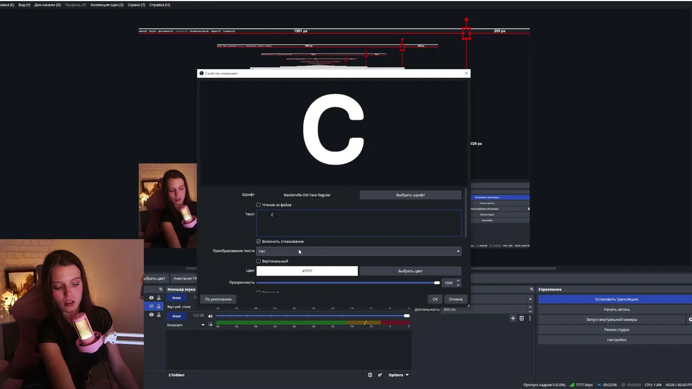Reset properties with По умолчанию
This screenshot has height=389, width=692.
[x=218, y=299]
